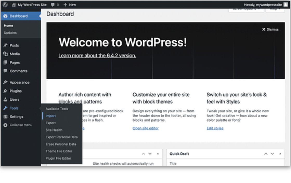Click the Appearance paintbrush icon

pos(5,82)
